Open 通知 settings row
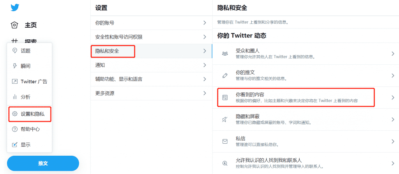 pos(152,65)
